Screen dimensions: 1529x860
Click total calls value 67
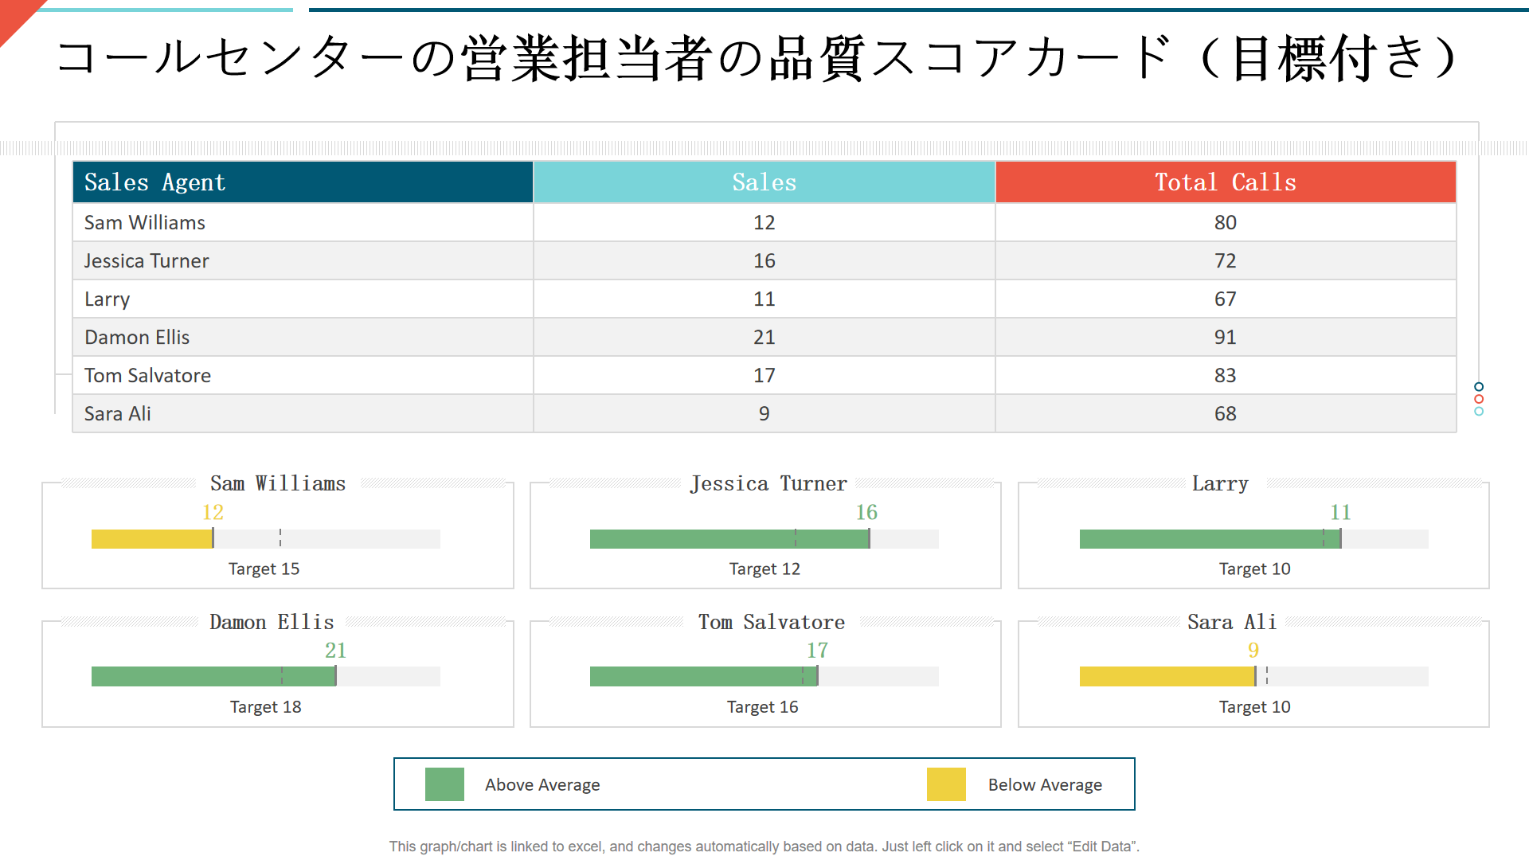click(x=1226, y=299)
